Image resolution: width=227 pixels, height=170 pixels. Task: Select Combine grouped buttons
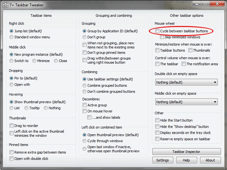(84, 85)
